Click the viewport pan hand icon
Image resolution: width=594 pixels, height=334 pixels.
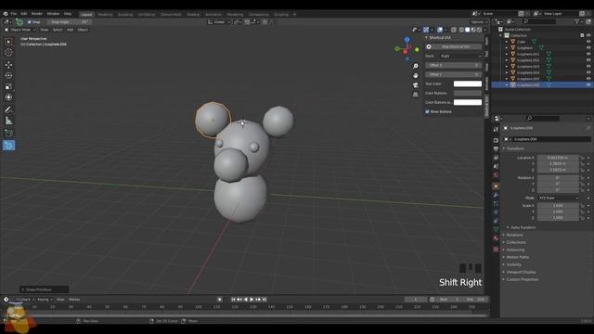(416, 75)
